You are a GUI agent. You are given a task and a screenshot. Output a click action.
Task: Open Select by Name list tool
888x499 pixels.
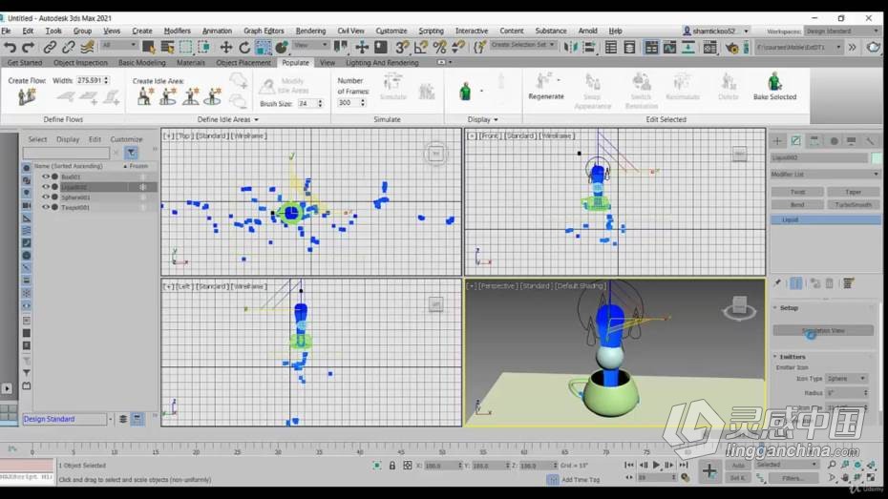pos(167,47)
